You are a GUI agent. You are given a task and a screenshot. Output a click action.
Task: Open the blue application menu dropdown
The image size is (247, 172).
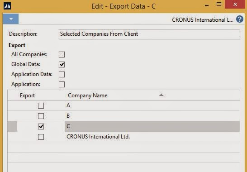[x=10, y=19]
